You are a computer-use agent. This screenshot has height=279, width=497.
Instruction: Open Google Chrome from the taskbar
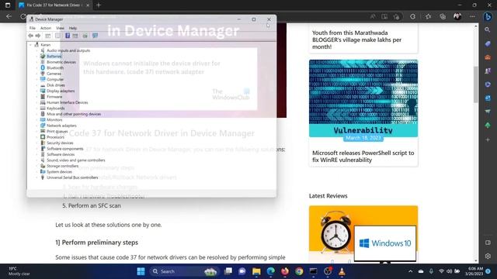click(299, 271)
